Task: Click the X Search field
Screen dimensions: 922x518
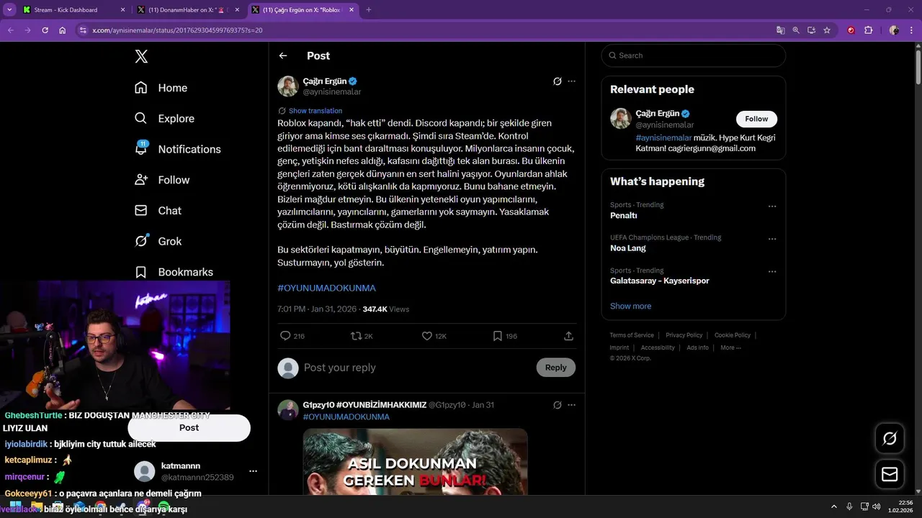Action: (693, 55)
